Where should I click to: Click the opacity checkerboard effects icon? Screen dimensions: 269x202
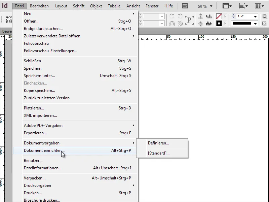[x=264, y=23]
